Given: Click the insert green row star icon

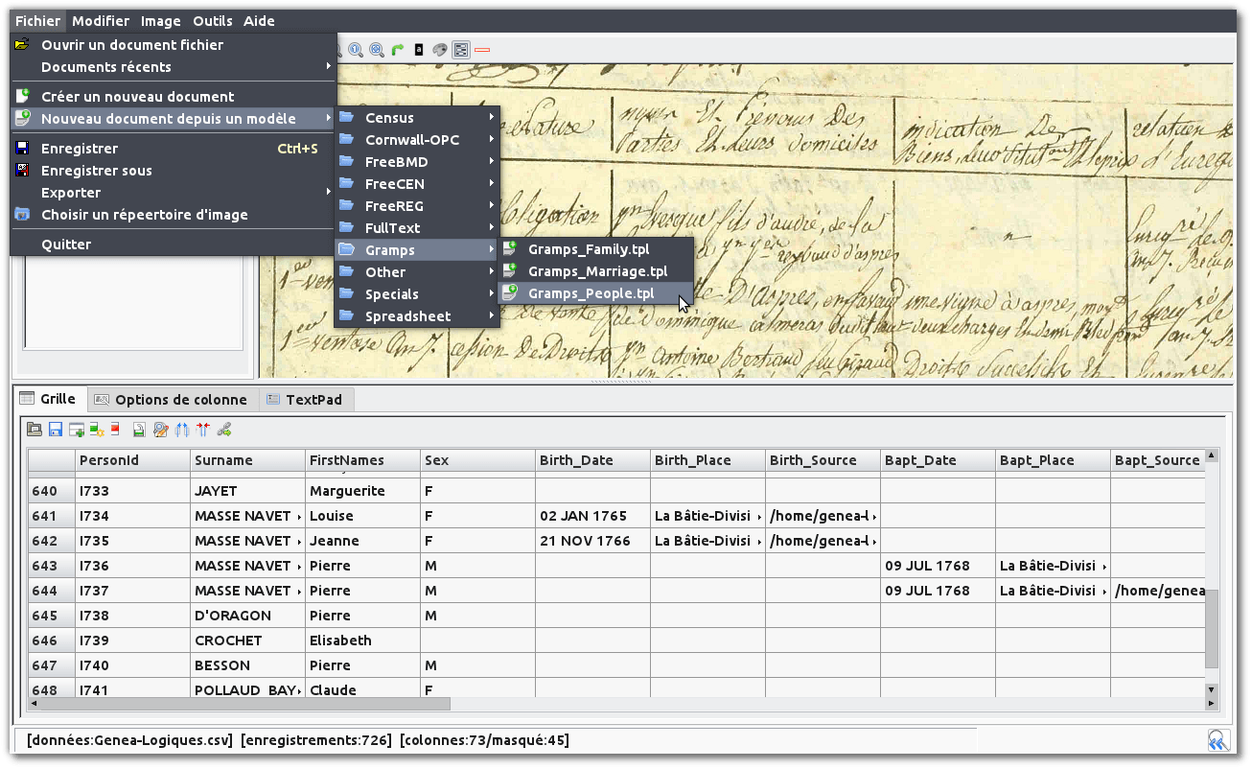Looking at the screenshot, I should point(97,430).
